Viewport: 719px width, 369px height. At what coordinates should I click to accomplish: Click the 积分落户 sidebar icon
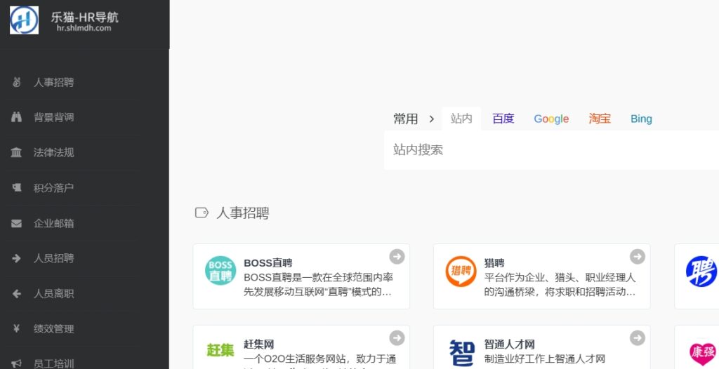pos(17,187)
